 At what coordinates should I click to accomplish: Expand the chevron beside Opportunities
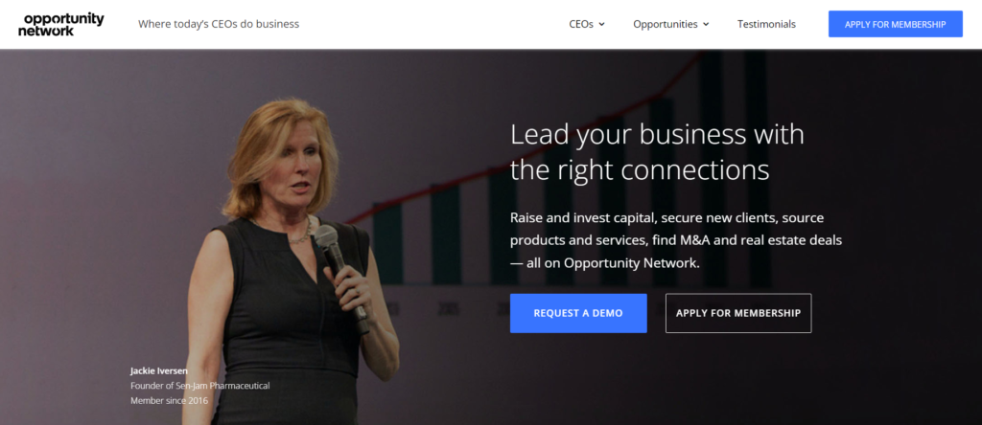706,24
